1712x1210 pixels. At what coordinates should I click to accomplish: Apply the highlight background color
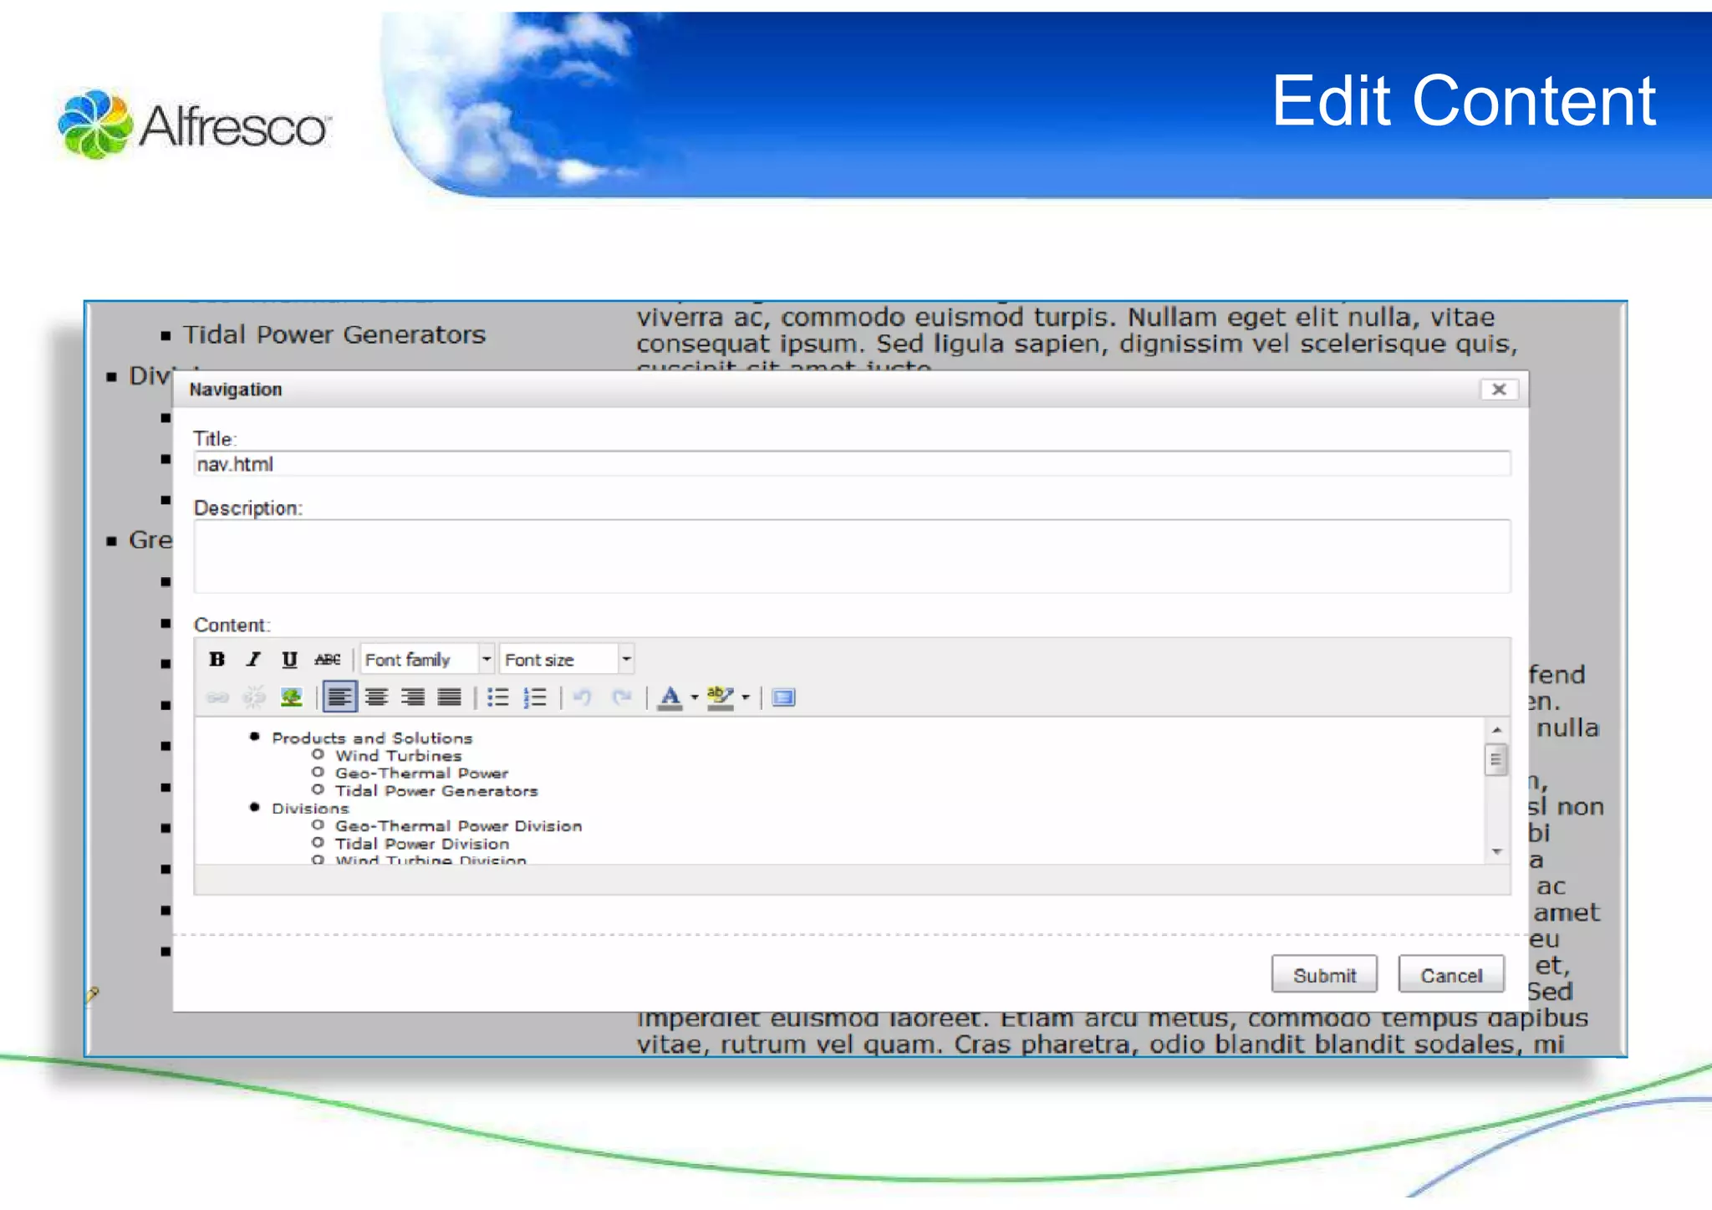[720, 697]
